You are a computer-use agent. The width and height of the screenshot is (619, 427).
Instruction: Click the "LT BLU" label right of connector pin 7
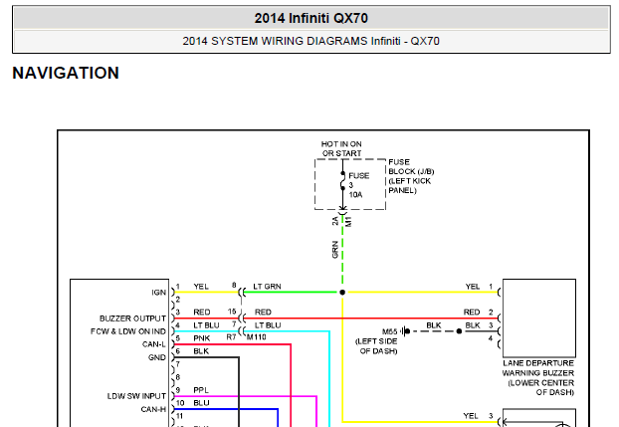(x=268, y=325)
